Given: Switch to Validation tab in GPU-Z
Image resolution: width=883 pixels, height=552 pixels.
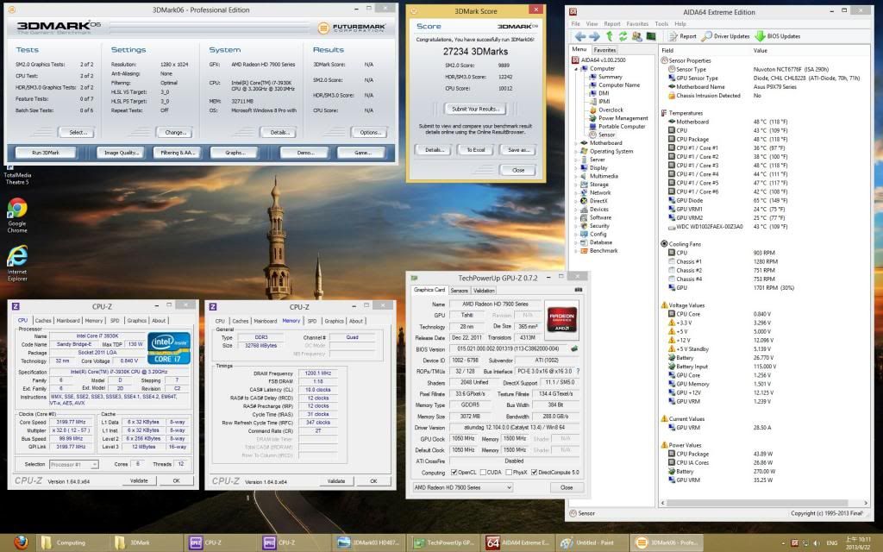Looking at the screenshot, I should (x=484, y=290).
